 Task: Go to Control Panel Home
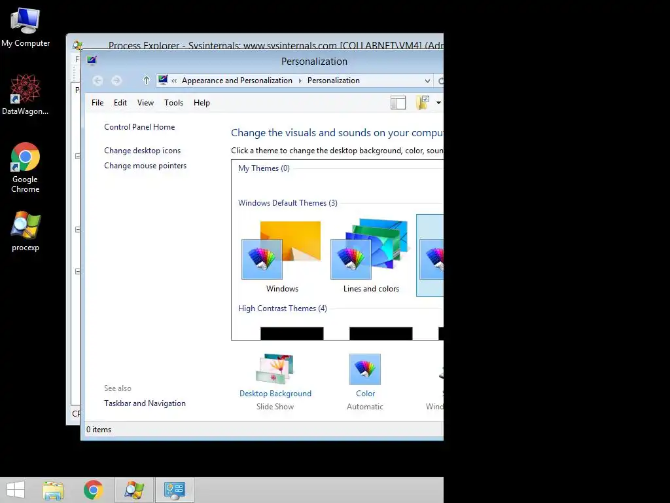point(139,127)
